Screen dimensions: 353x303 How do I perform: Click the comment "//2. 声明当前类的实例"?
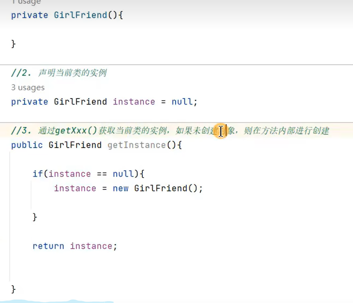point(59,73)
